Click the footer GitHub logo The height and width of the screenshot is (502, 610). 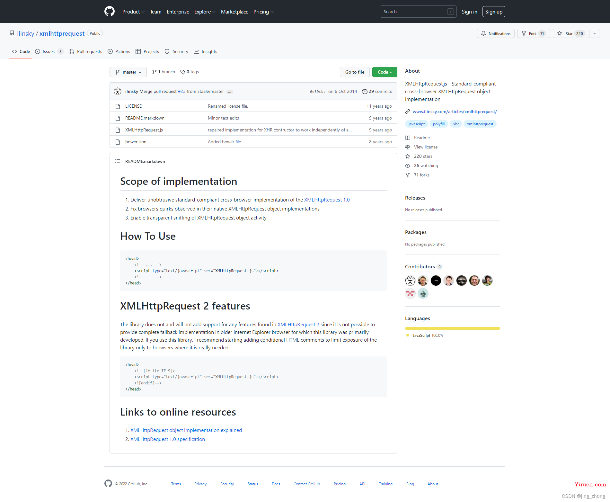pyautogui.click(x=108, y=483)
